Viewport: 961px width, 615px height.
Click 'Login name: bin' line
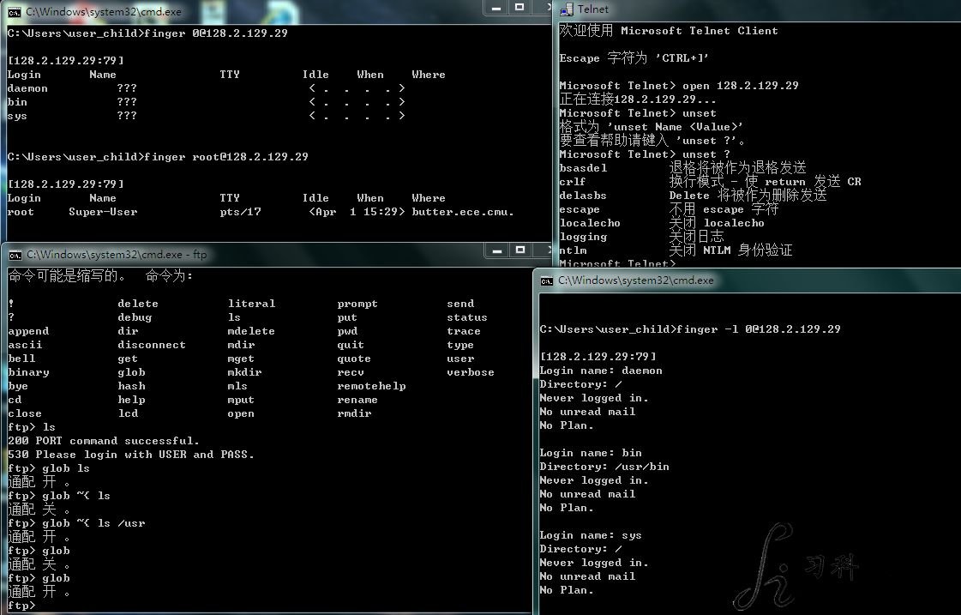pyautogui.click(x=590, y=453)
